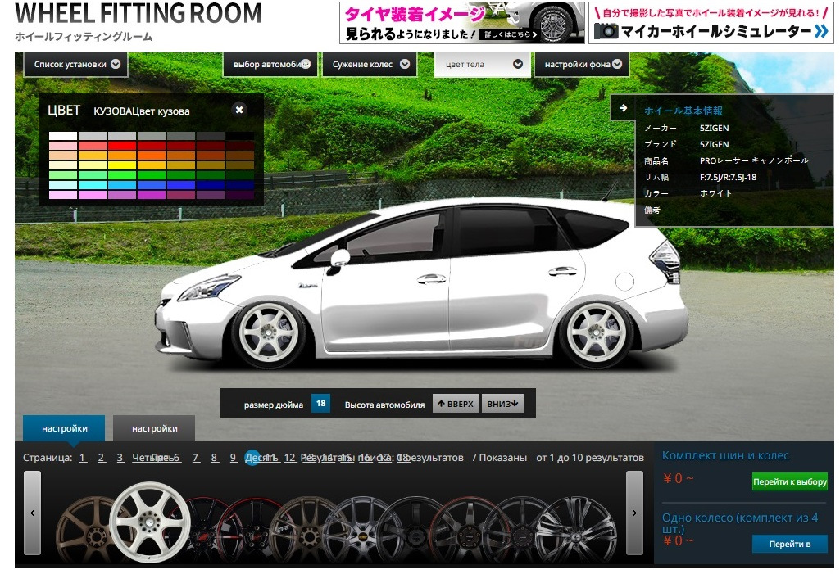Image resolution: width=840 pixels, height=574 pixels.
Task: Click the green Перейти к выбору button
Action: click(790, 482)
